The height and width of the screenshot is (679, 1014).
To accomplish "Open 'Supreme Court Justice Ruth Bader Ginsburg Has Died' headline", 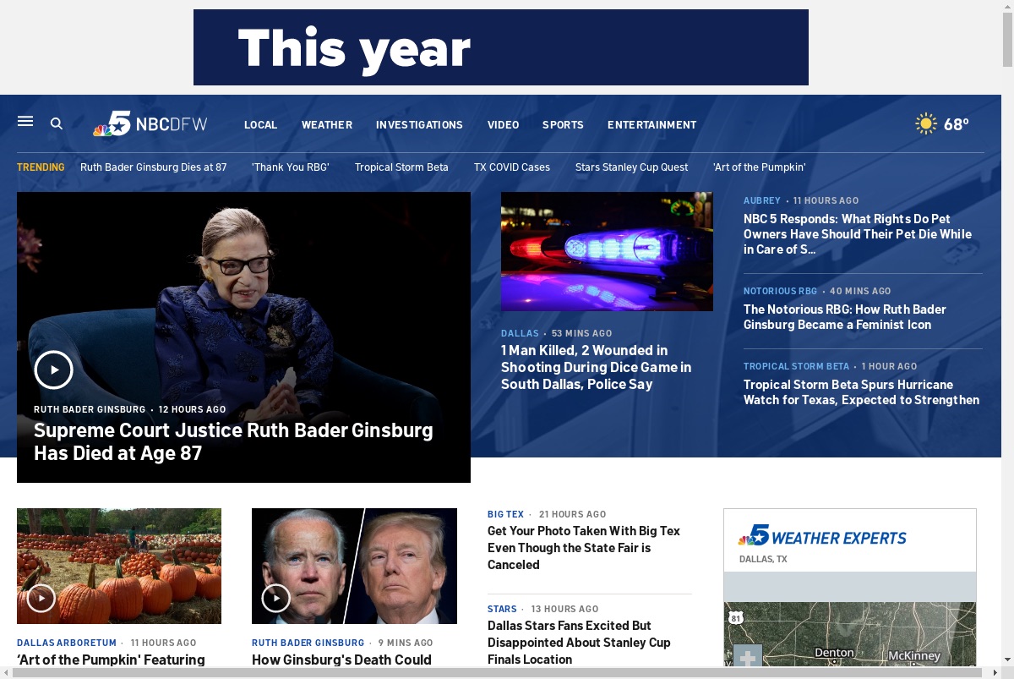I will [x=233, y=441].
